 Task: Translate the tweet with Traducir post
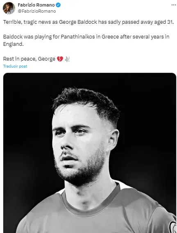15,66
